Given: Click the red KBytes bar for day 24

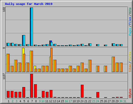Looking at the screenshot, I should tap(98, 95).
